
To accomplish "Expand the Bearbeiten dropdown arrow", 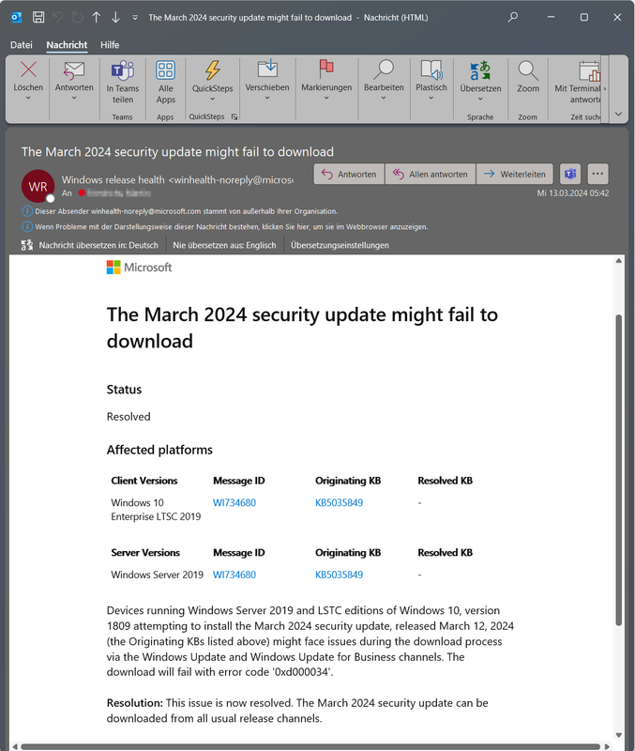I will tap(384, 98).
